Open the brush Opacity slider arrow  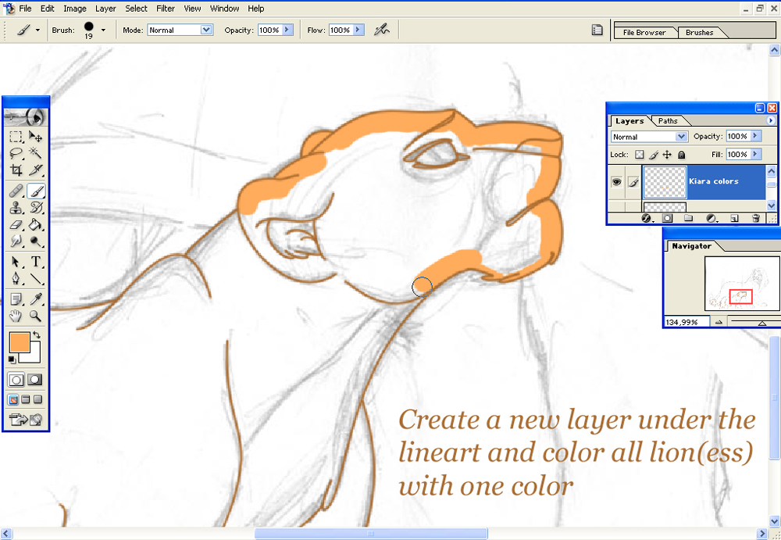click(x=287, y=30)
